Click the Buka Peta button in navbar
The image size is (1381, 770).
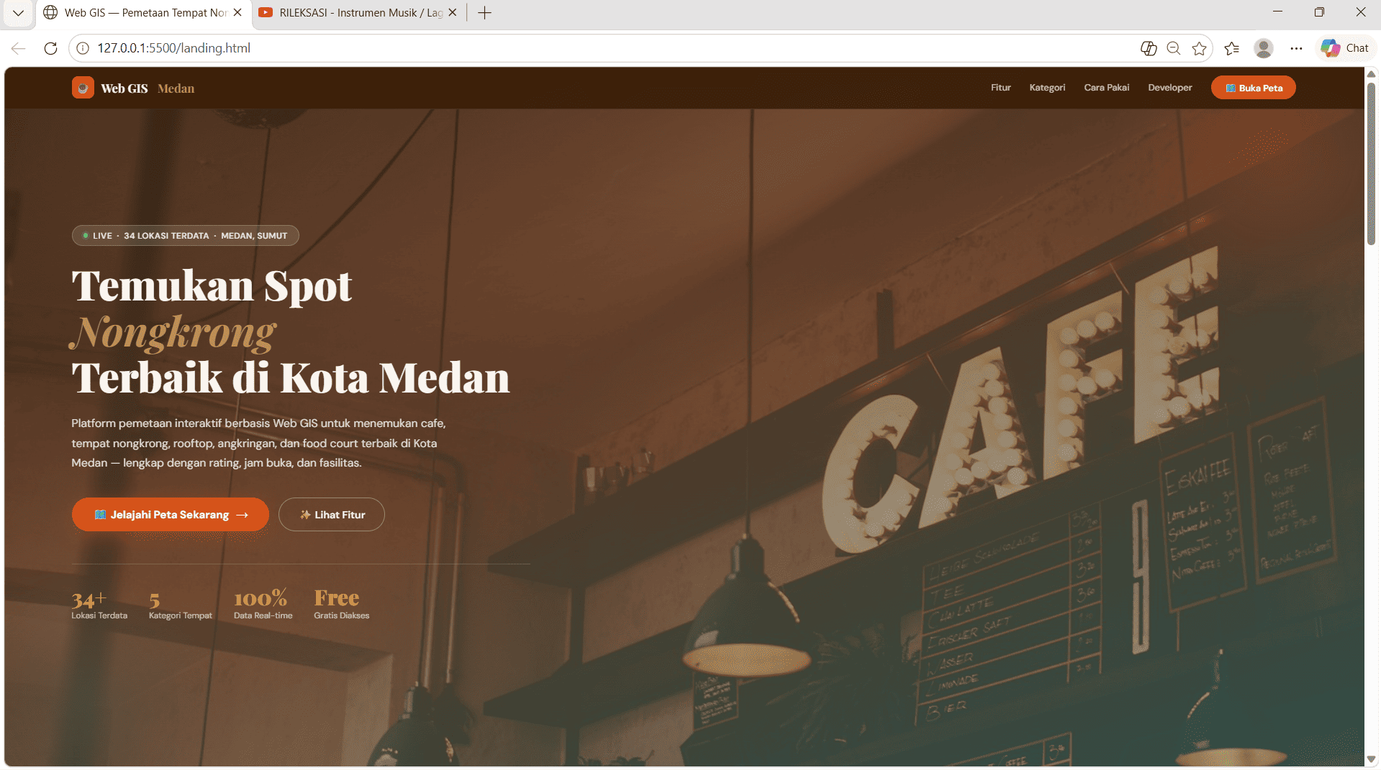(1254, 88)
